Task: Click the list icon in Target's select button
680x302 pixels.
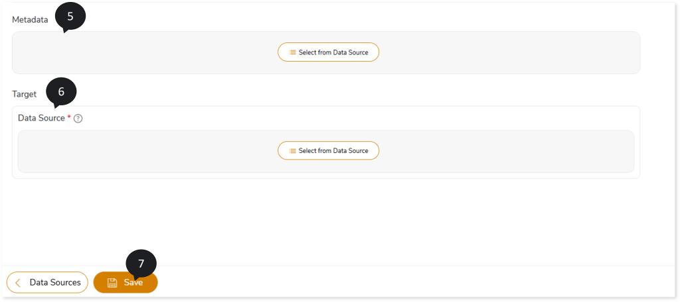Action: pyautogui.click(x=292, y=151)
